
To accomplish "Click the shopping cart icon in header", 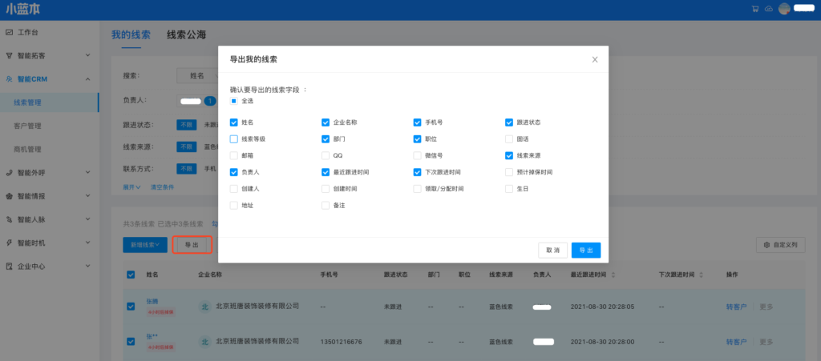I will (x=754, y=9).
